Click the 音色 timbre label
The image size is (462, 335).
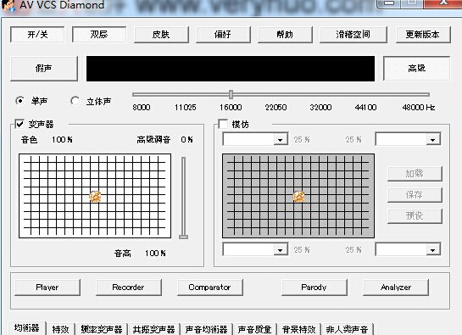(x=29, y=139)
